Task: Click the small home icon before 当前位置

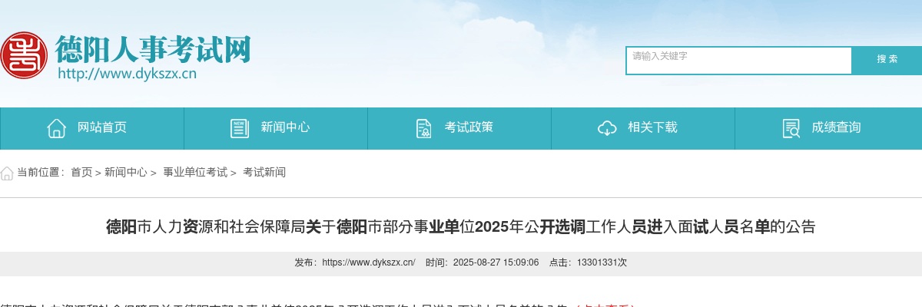Action: 7,173
